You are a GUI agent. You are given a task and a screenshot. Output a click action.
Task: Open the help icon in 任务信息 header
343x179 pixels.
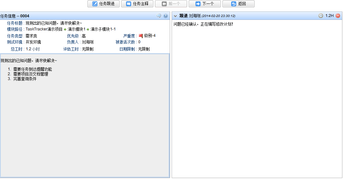coord(166,16)
